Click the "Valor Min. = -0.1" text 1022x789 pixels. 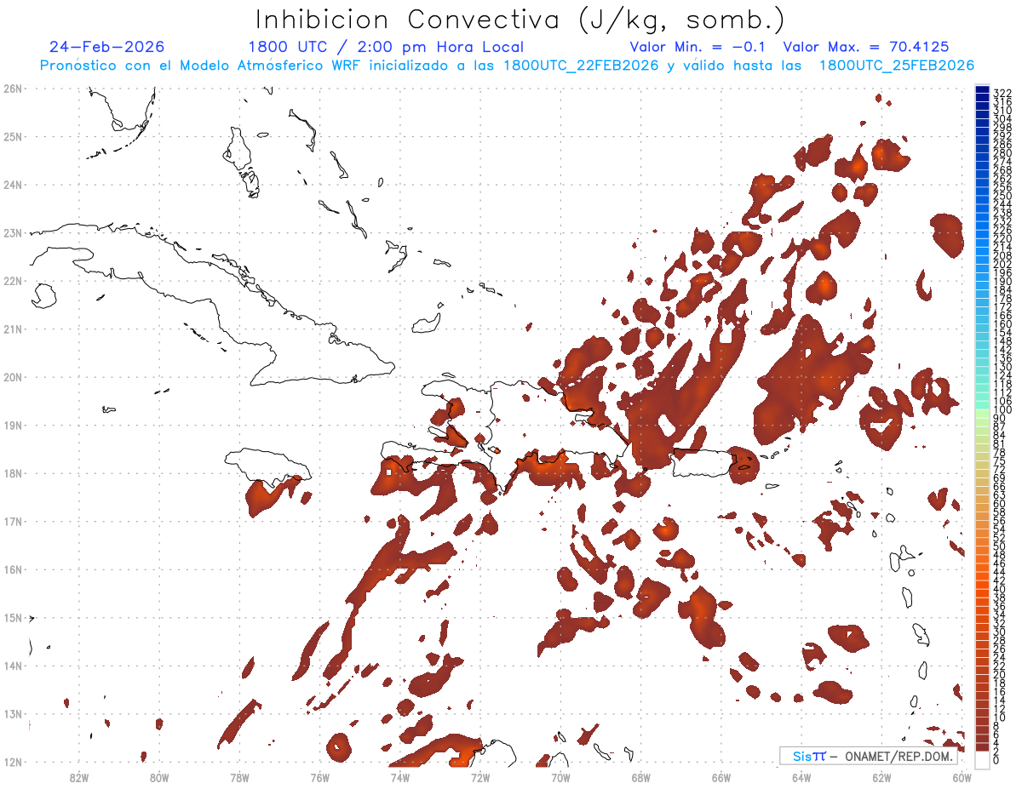[x=698, y=47]
